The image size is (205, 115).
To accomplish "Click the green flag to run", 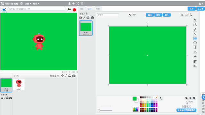I will (69, 10).
